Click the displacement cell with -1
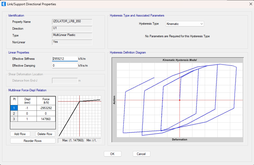This screenshot has width=254, height=165. pyautogui.click(x=27, y=108)
